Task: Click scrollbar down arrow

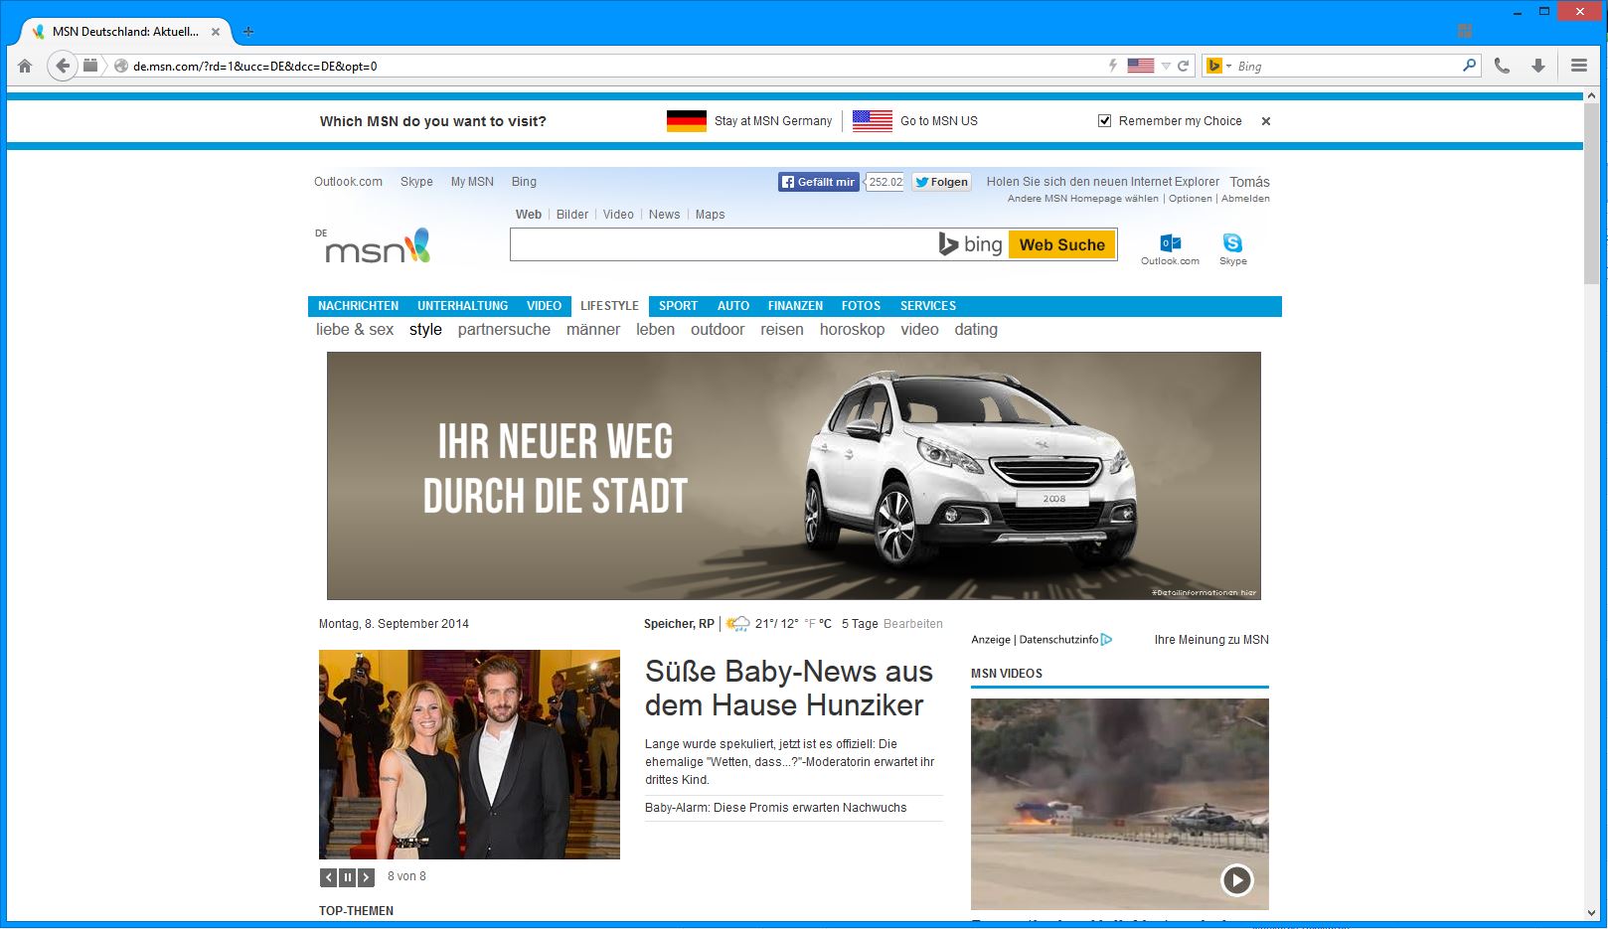Action: coord(1591,913)
